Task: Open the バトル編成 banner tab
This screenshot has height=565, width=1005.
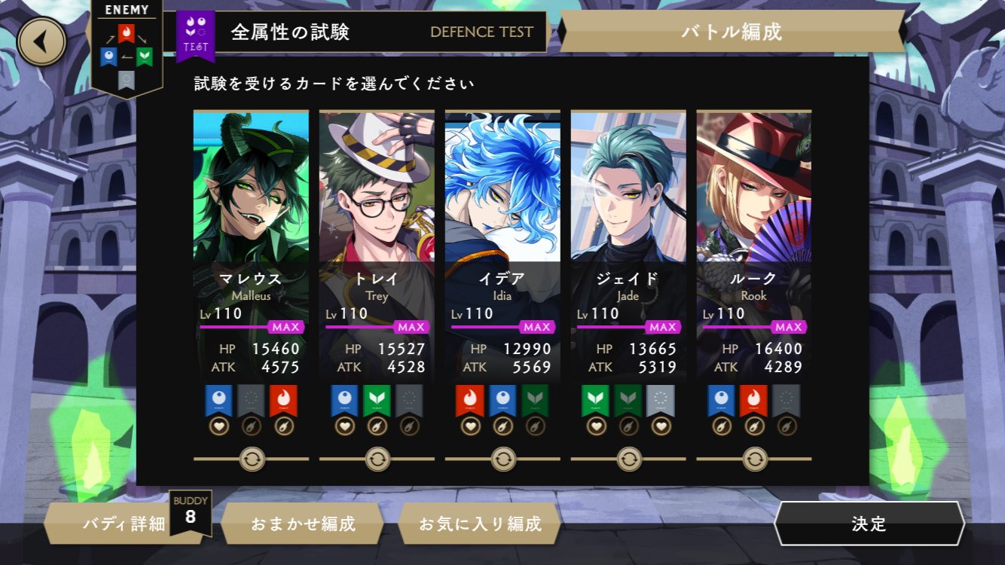Action: pyautogui.click(x=732, y=32)
